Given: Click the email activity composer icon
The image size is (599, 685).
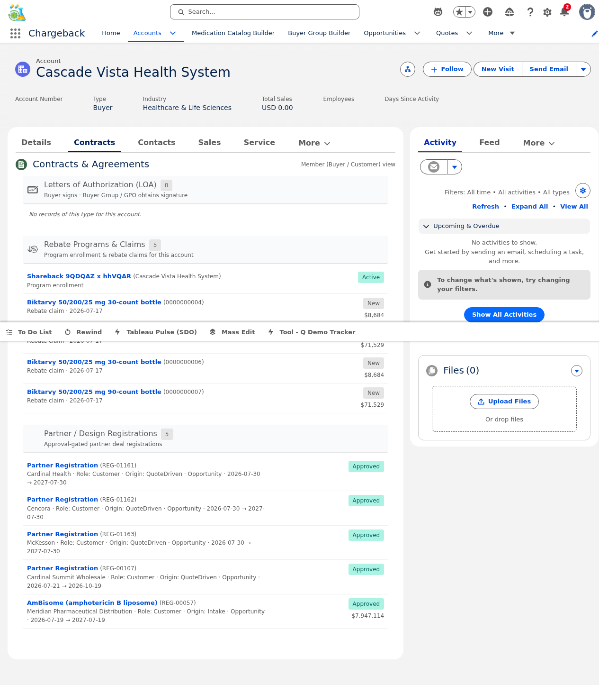Looking at the screenshot, I should 434,167.
